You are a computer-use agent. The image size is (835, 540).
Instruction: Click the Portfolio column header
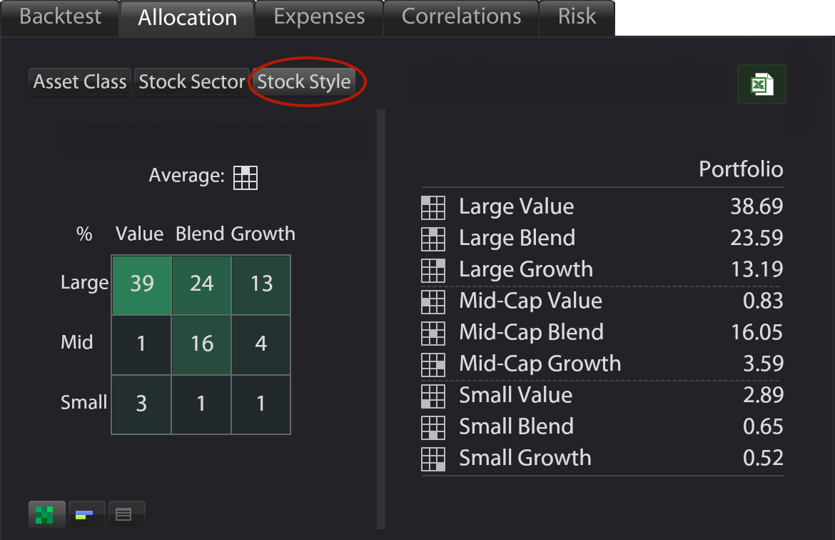click(x=740, y=169)
